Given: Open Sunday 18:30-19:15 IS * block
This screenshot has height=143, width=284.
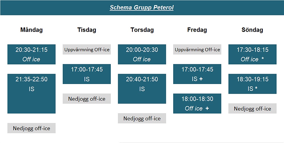Looking at the screenshot, I should click(x=252, y=84).
